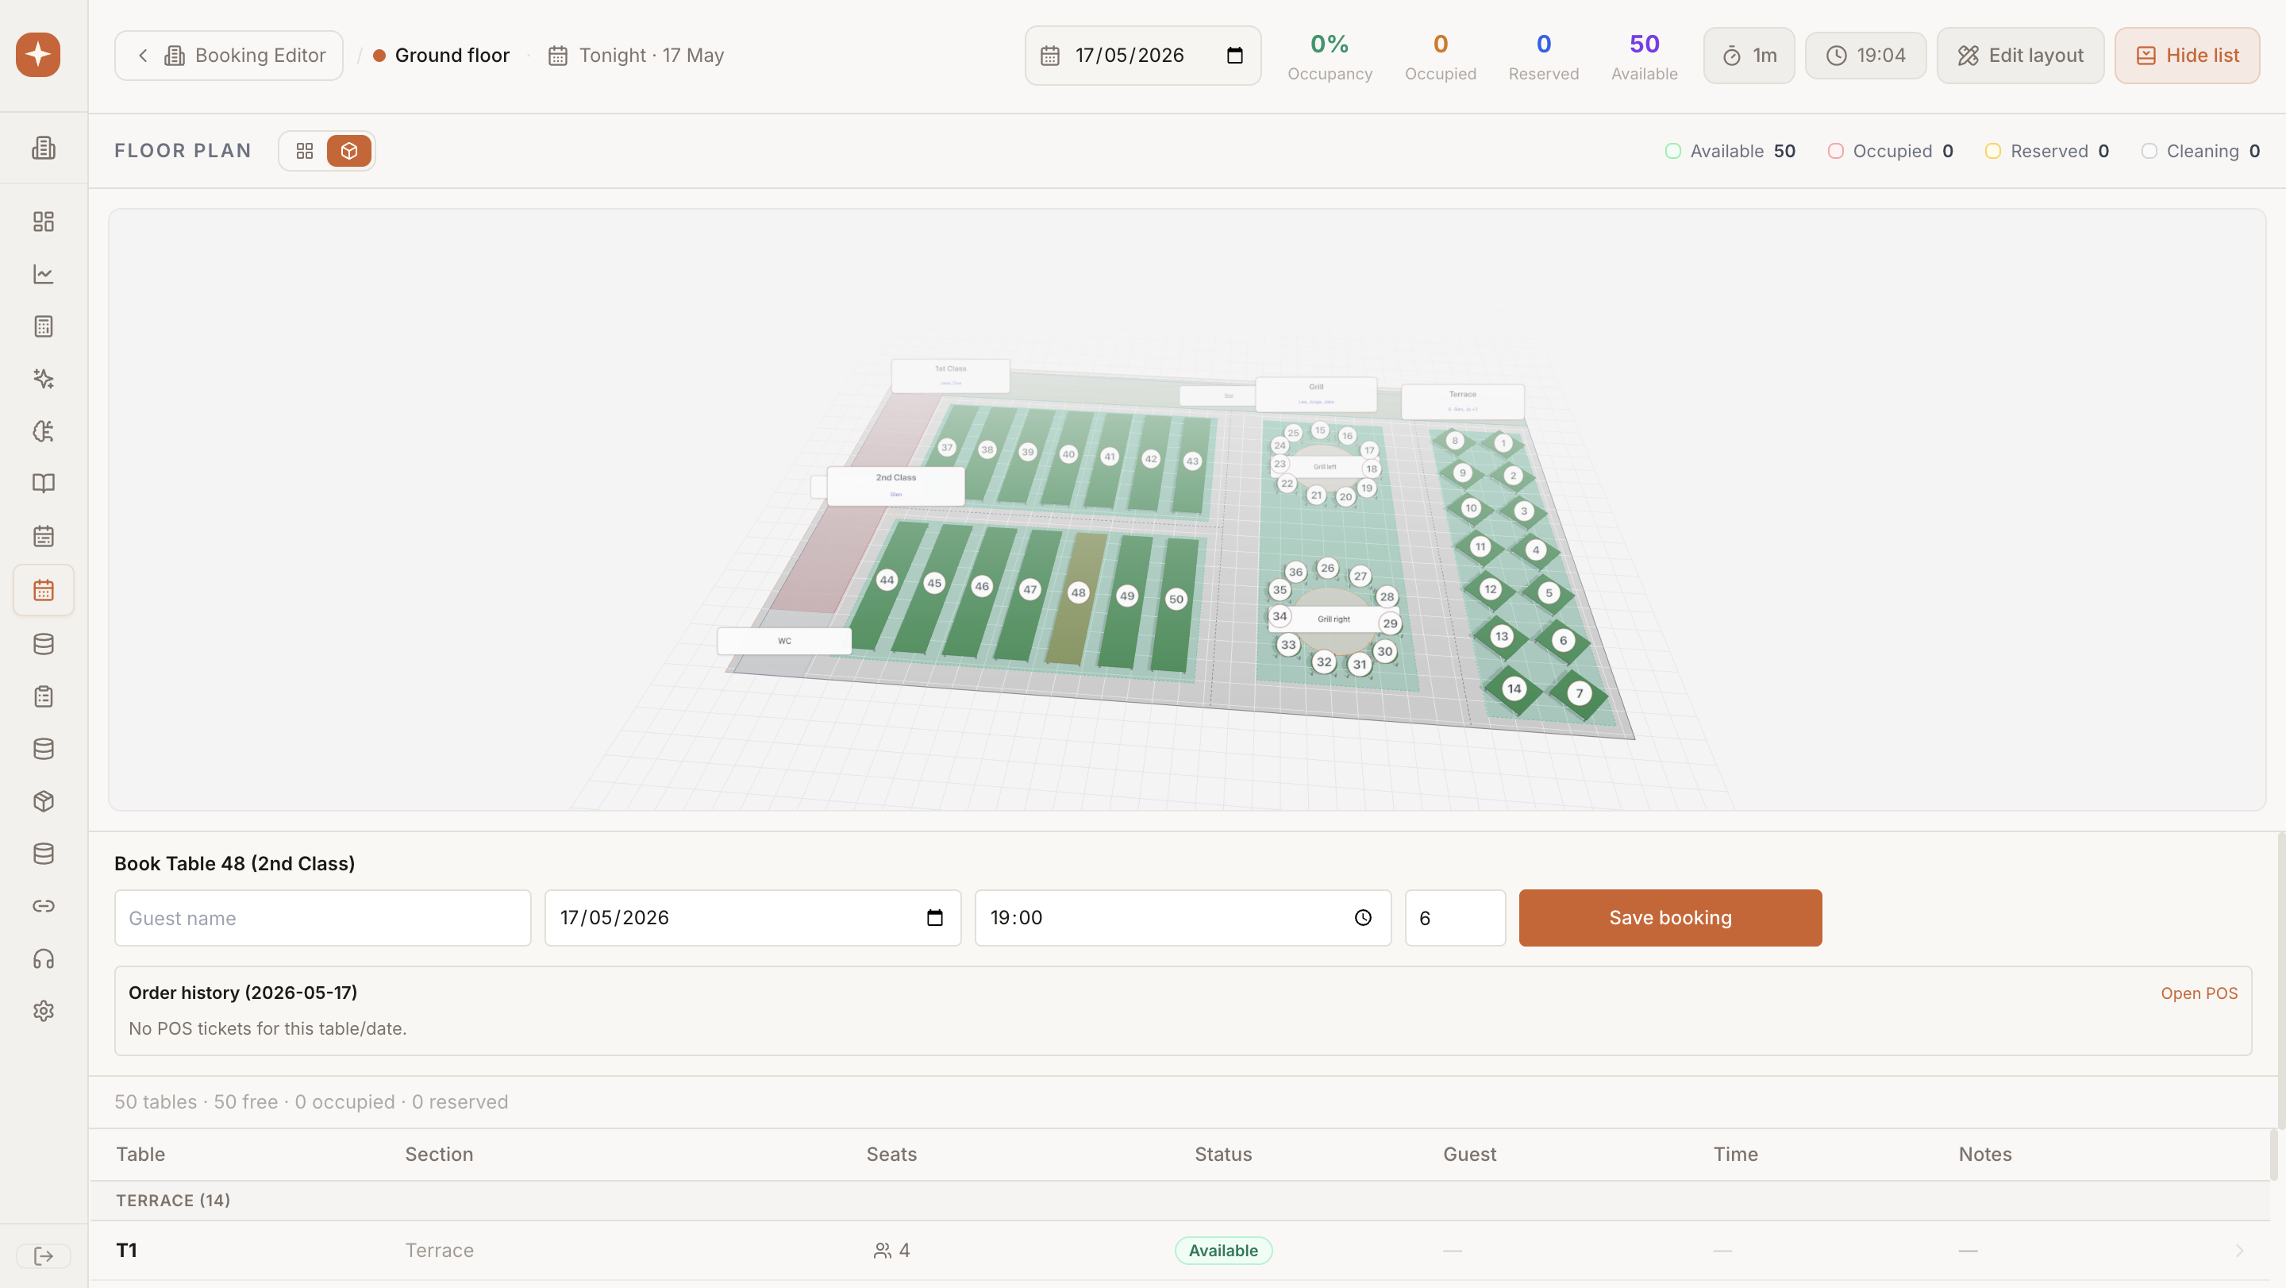This screenshot has width=2286, height=1288.
Task: Open the brain sidebar icon
Action: 44,431
